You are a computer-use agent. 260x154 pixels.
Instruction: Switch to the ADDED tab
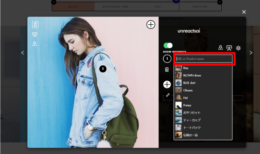[x=73, y=6]
